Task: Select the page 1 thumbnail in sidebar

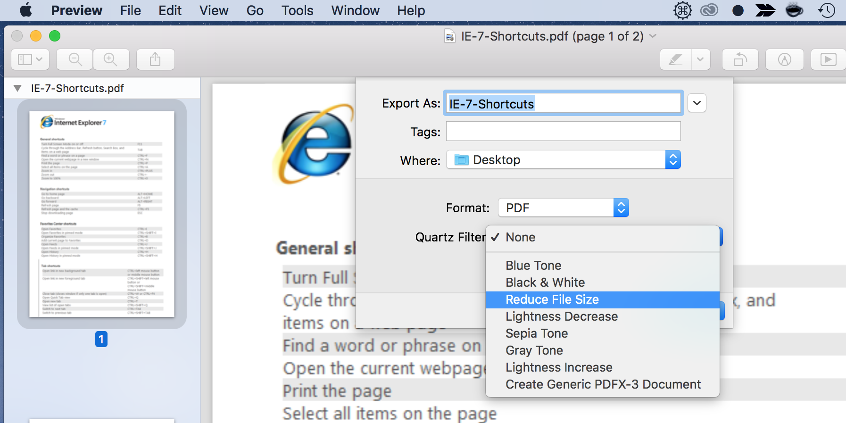Action: [102, 214]
